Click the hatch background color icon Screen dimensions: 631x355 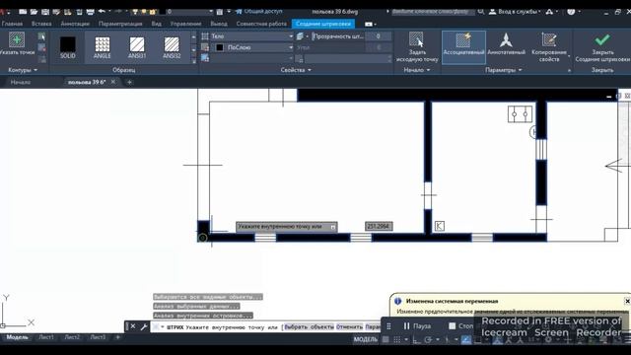click(205, 59)
